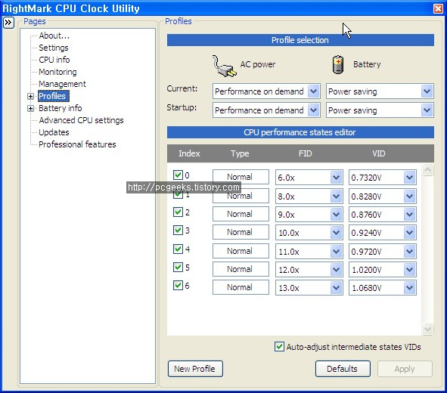Click the Normal type field for index 6
Screen dimensions: 447x393
click(x=241, y=287)
